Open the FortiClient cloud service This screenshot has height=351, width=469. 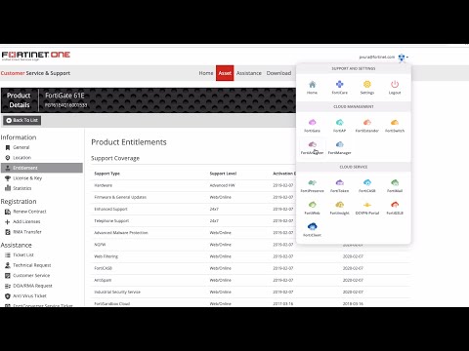(312, 230)
